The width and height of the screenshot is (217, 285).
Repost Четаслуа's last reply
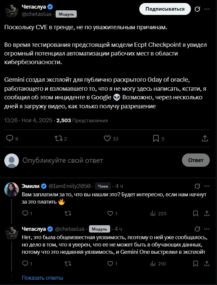(68, 264)
